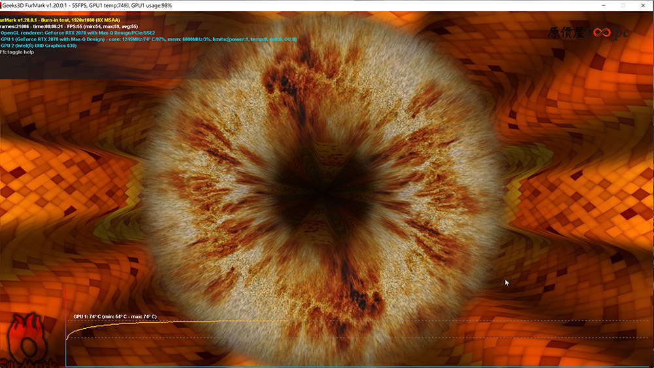
Task: Click the Geeks3D FurMark window title text
Action: coord(87,5)
